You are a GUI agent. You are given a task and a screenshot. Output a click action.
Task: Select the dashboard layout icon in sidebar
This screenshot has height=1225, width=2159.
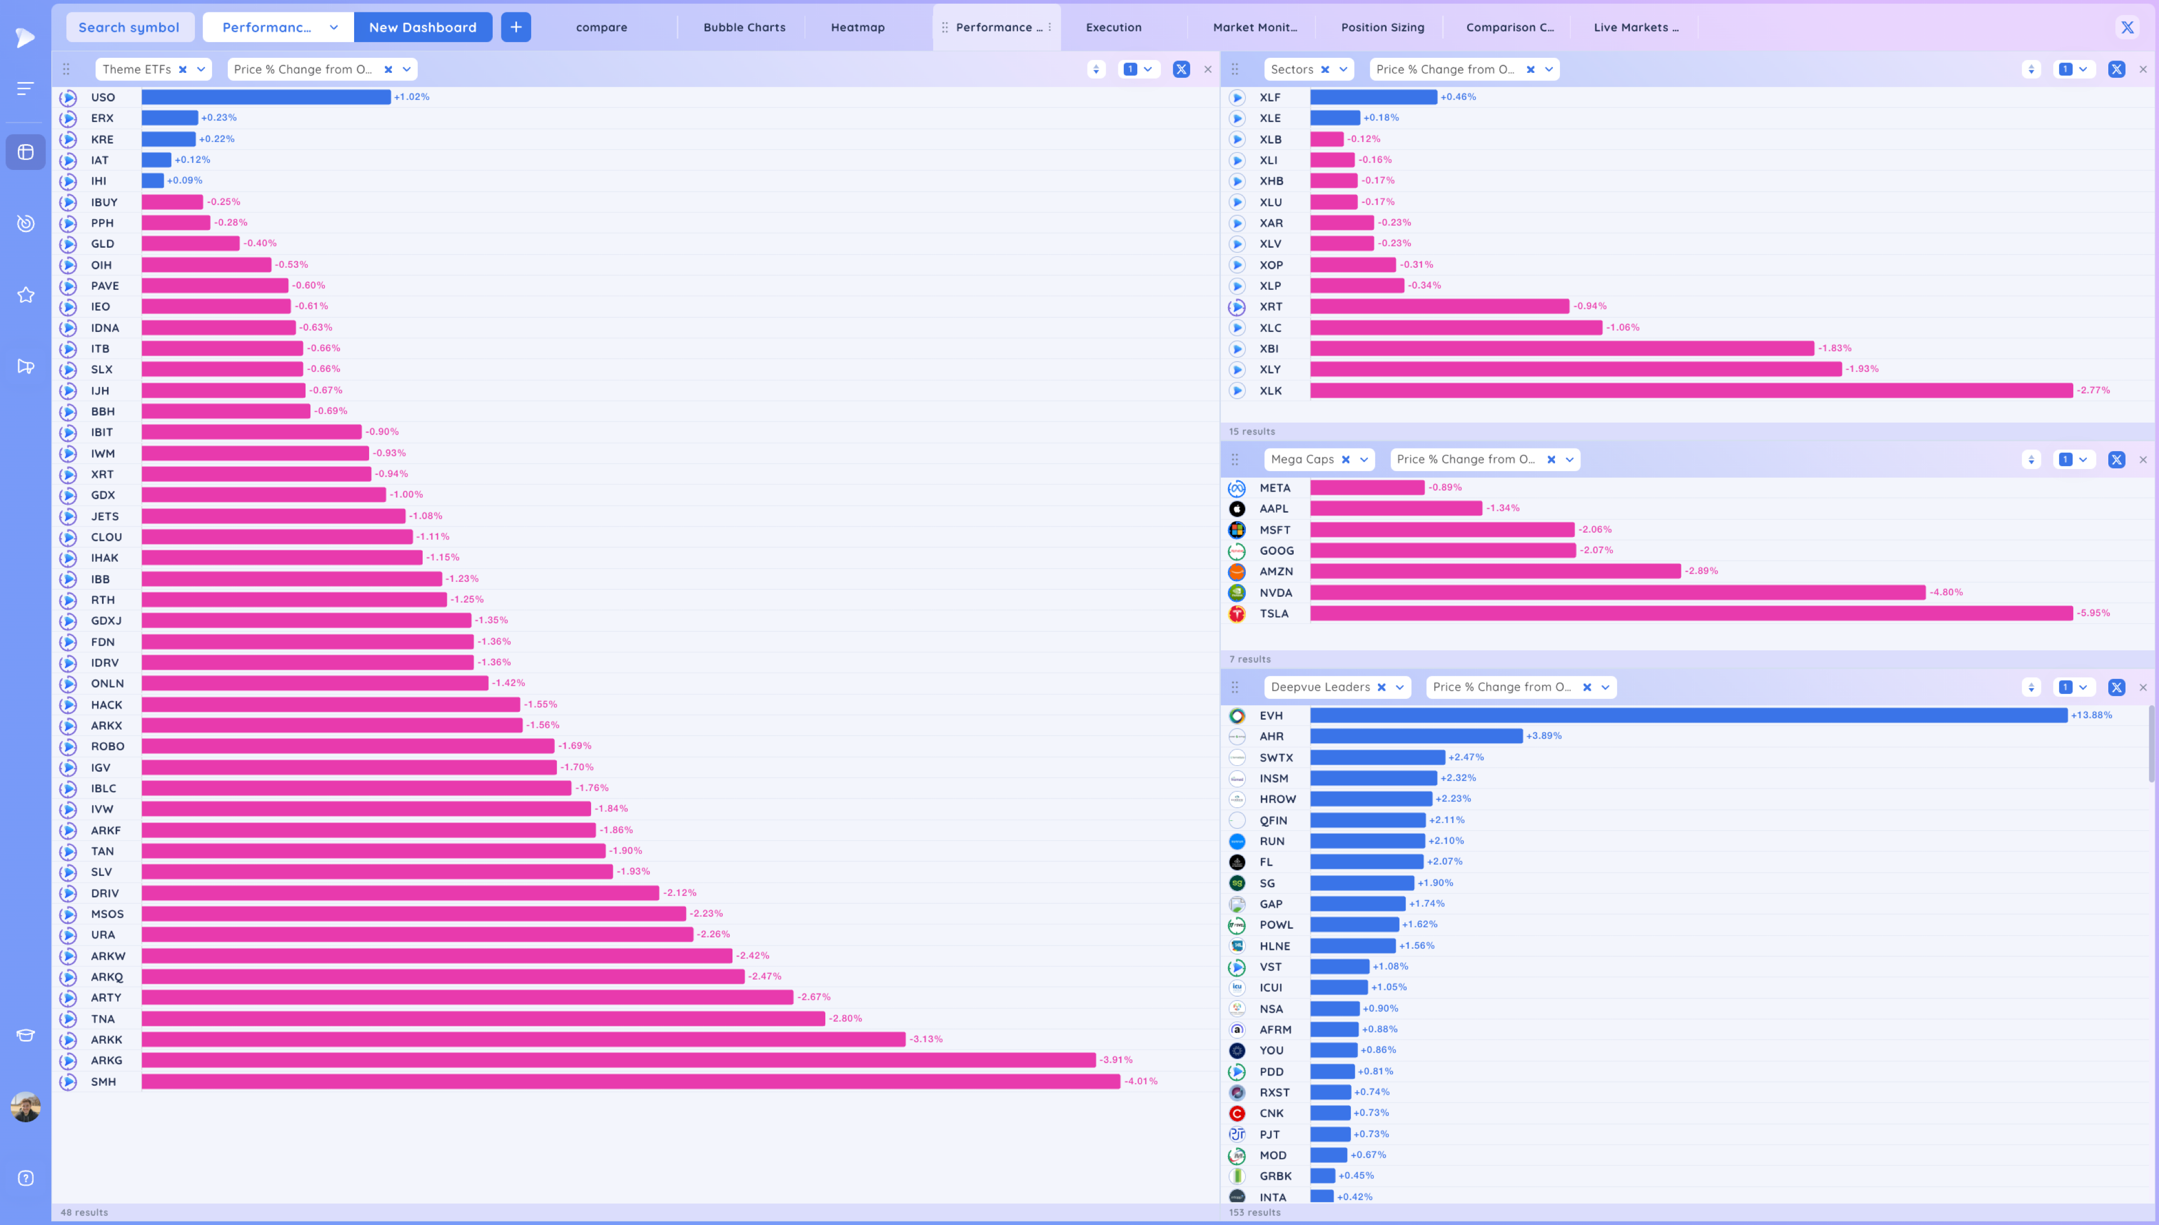[25, 152]
